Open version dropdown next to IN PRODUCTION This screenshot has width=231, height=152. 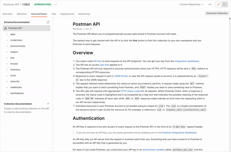56,4
